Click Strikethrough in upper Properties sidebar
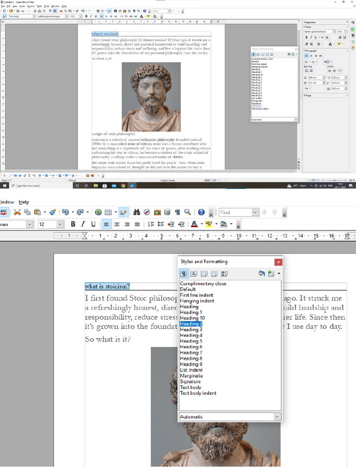356x475 pixels. (322, 37)
